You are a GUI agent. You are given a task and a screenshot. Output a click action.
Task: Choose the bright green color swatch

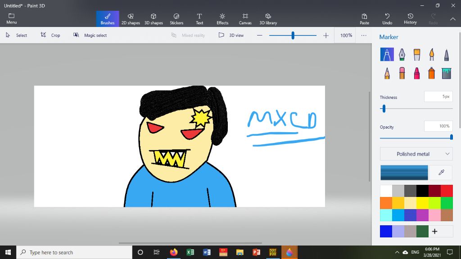pyautogui.click(x=447, y=203)
